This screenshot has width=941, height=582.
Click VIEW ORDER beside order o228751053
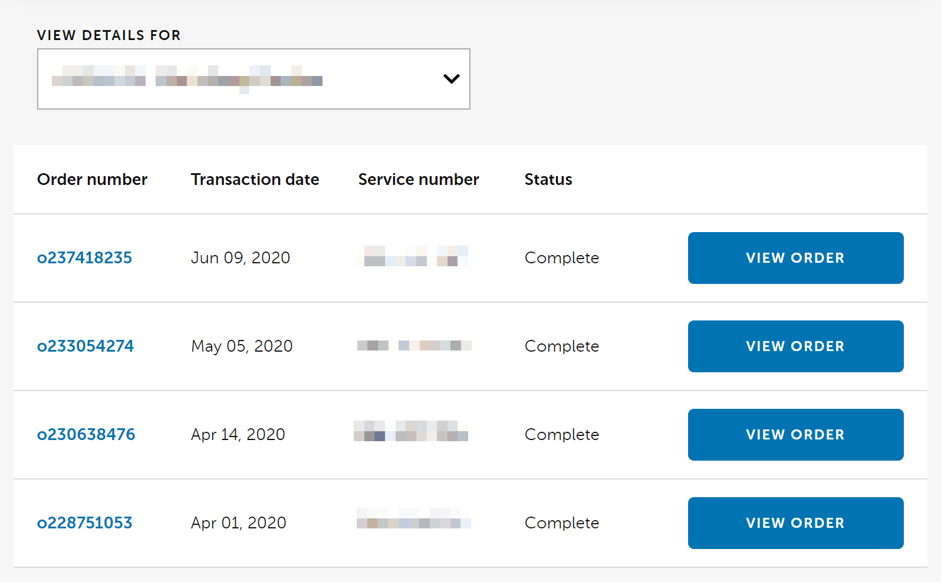pos(795,523)
